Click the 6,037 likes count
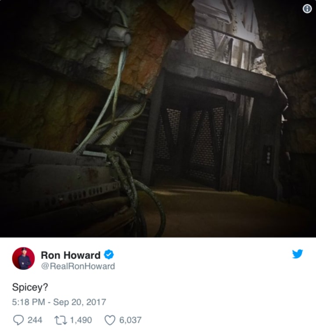Viewport: 316px width, 334px height. tap(130, 320)
